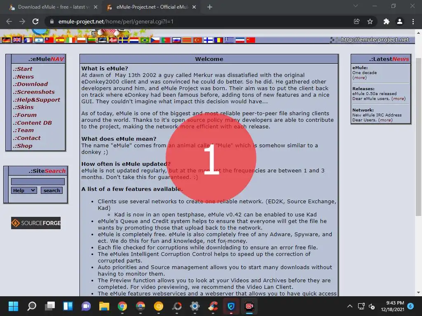Choose the French flag language icon
This screenshot has width=422, height=316.
point(28,40)
